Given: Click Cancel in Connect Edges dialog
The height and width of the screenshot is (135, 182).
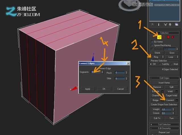Looking at the screenshot, I should point(120,89).
